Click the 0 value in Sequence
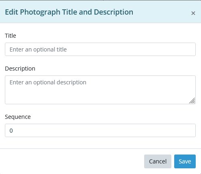 point(11,131)
